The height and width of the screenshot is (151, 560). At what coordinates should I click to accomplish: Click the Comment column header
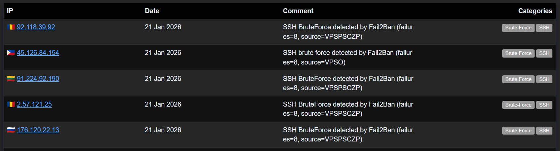(x=298, y=11)
